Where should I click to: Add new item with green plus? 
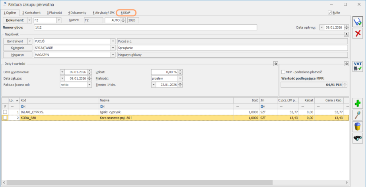[358, 103]
